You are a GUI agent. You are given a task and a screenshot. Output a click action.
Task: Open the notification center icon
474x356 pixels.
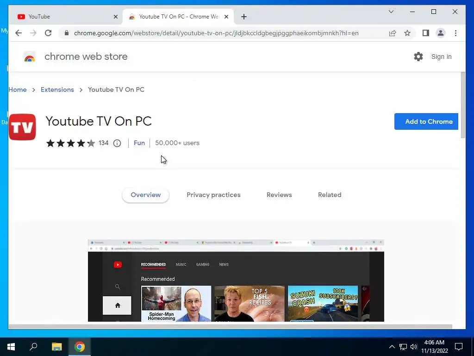point(459,347)
